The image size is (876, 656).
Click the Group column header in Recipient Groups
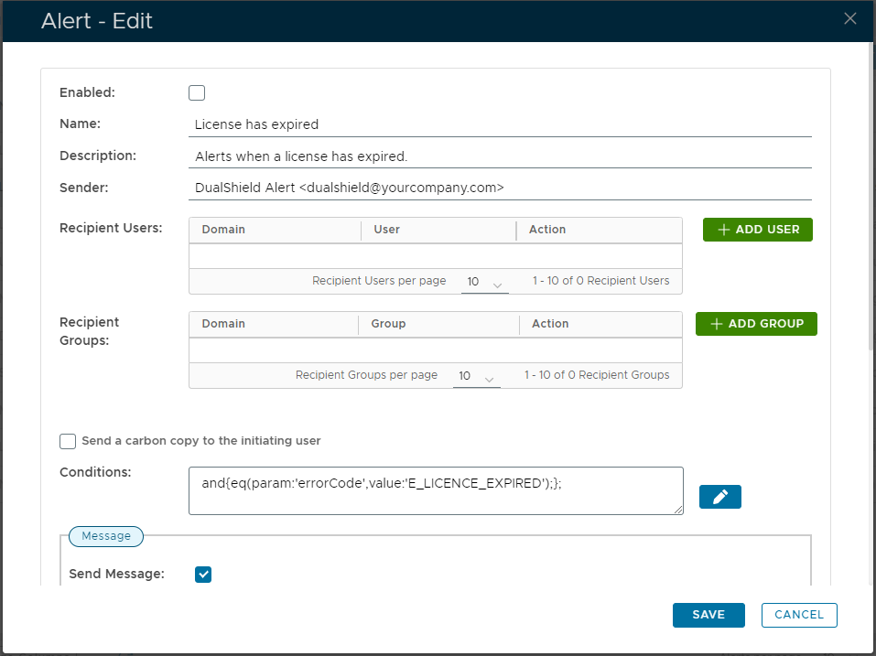(388, 324)
